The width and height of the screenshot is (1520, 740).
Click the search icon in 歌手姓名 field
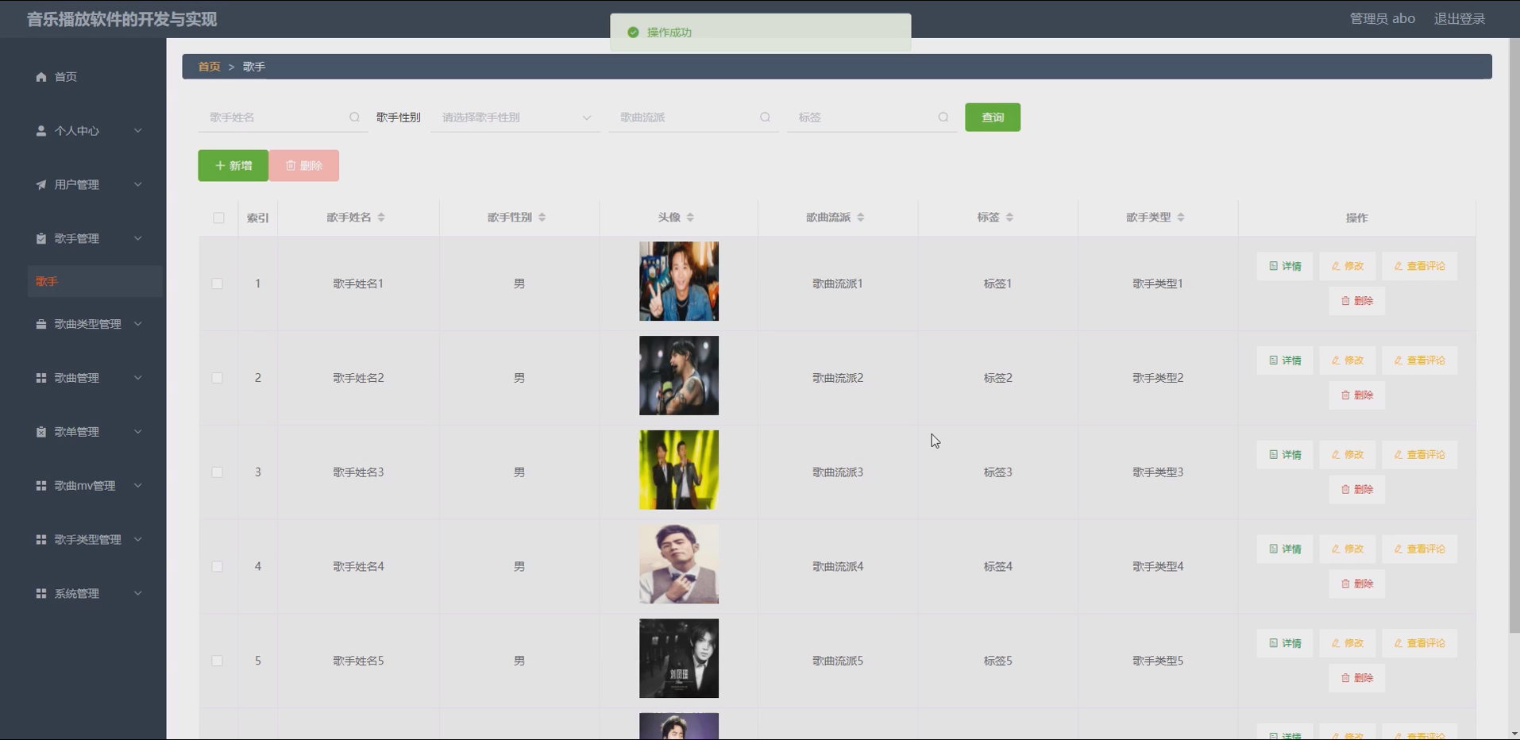[x=354, y=118]
